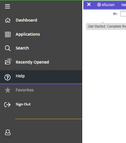Select the Help menu label

[x=20, y=76]
